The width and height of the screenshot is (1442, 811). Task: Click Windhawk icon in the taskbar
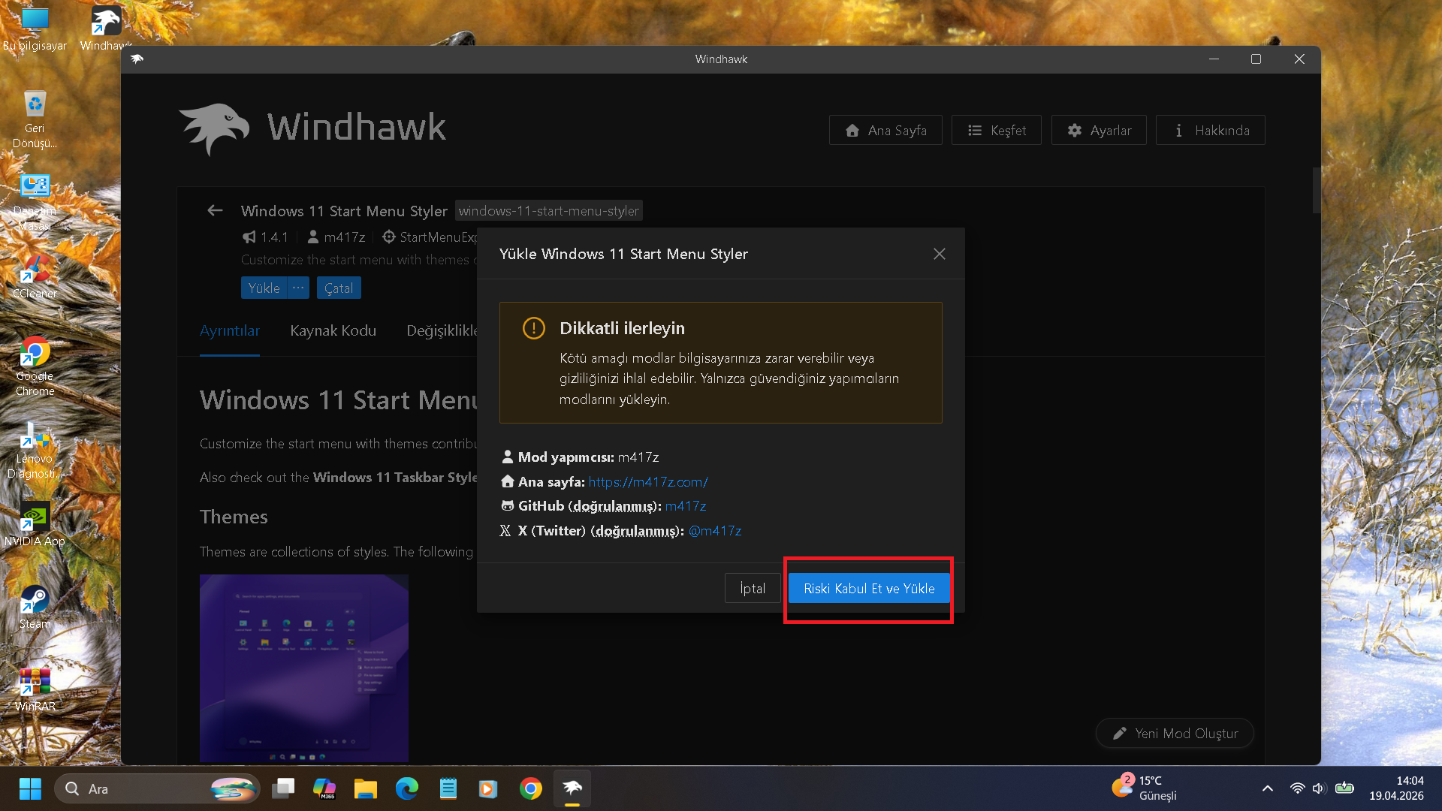click(x=572, y=789)
